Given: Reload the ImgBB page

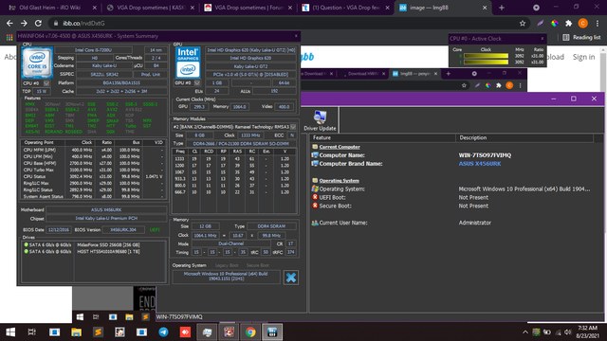Looking at the screenshot, I should pyautogui.click(x=38, y=23).
